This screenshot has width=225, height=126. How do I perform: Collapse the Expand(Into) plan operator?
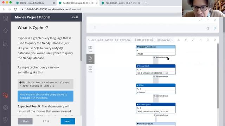[138, 105]
